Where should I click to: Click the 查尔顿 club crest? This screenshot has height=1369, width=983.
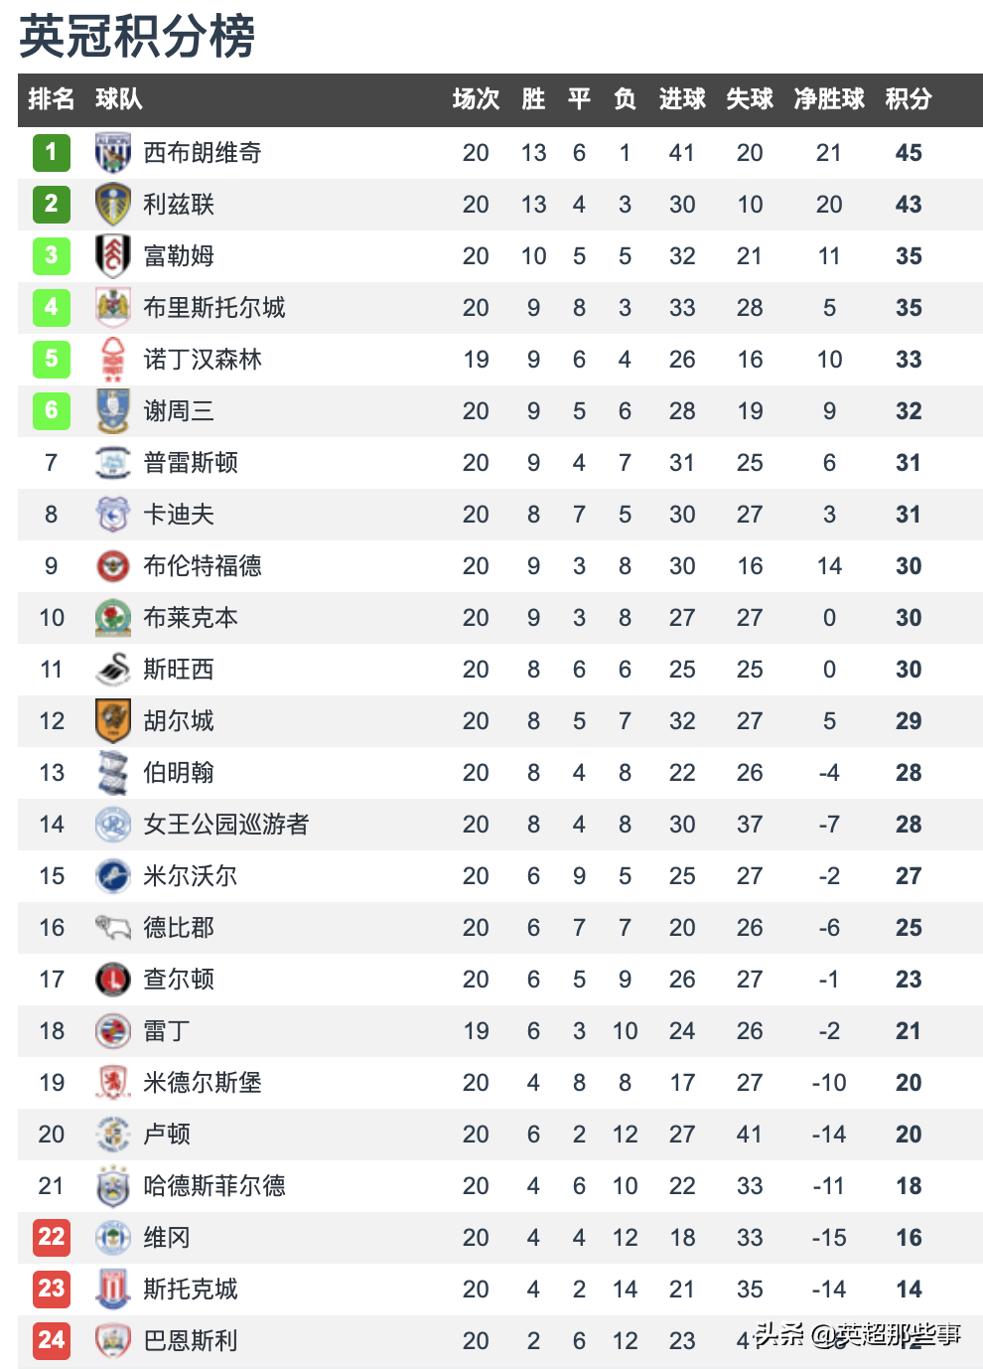point(113,980)
